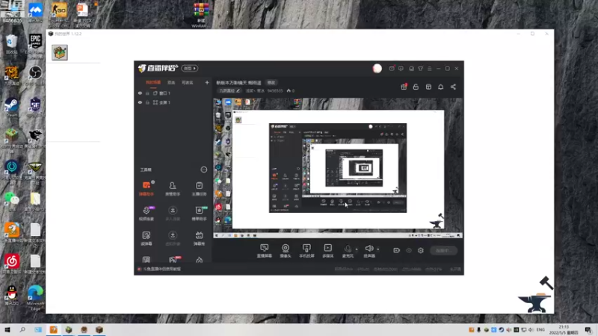Click the Minecraft block icon in launcher window
The image size is (598, 336).
(60, 52)
